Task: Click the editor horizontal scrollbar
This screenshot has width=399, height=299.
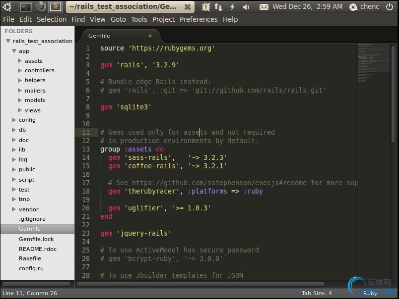Action: 201,284
